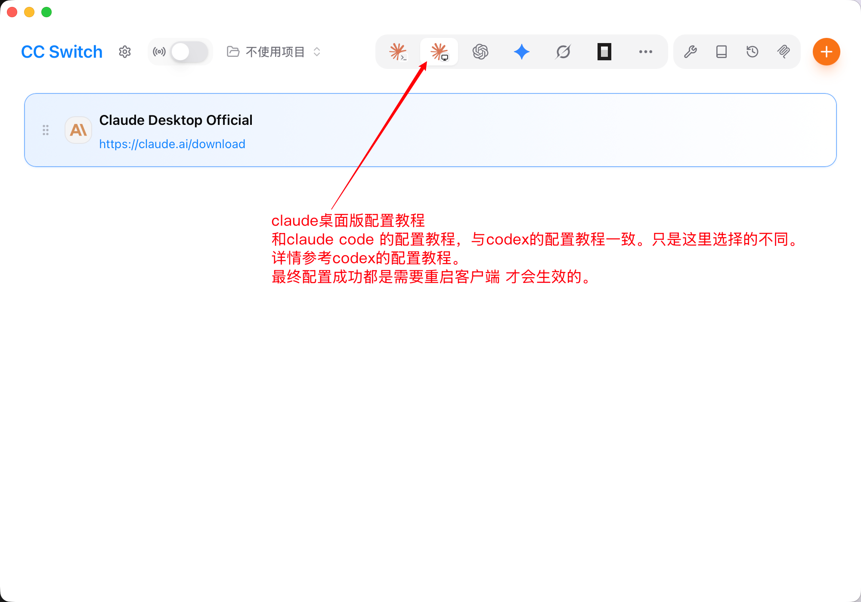The height and width of the screenshot is (602, 861).
Task: Toggle the proxy broadcast switch
Action: (189, 52)
